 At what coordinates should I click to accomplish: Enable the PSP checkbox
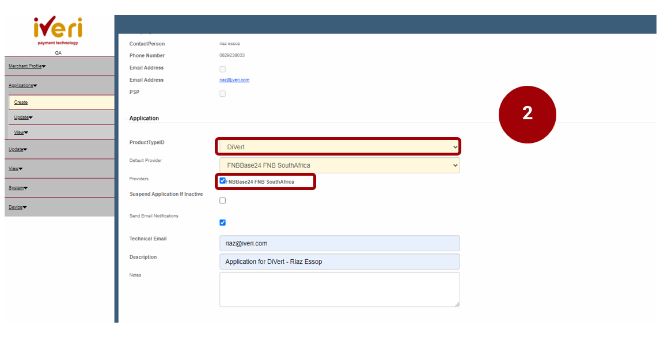[222, 93]
